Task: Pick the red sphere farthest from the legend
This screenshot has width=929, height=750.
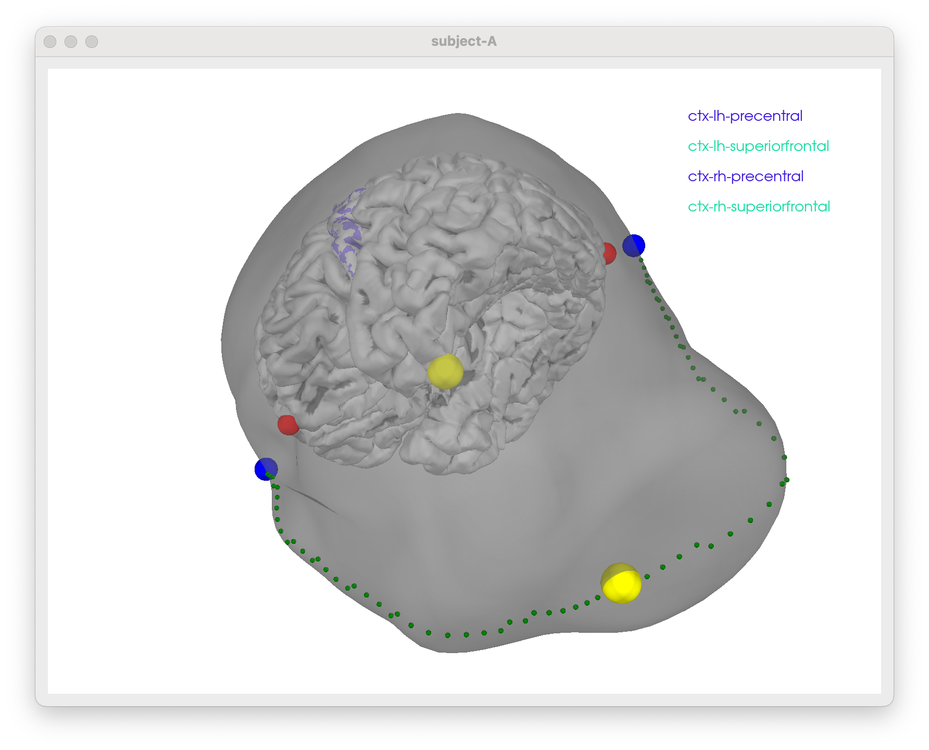Action: point(287,424)
